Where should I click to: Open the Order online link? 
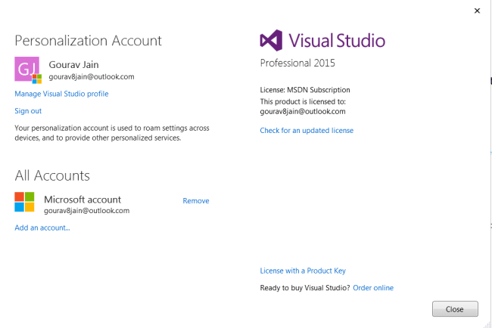[x=373, y=288]
